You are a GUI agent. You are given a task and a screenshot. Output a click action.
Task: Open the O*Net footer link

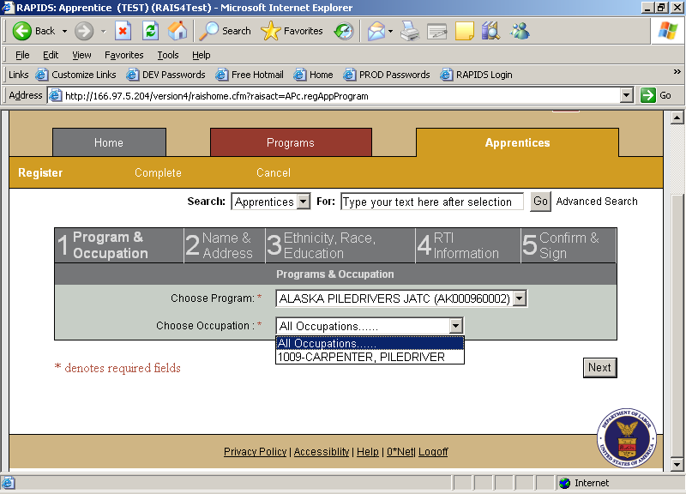coord(400,452)
